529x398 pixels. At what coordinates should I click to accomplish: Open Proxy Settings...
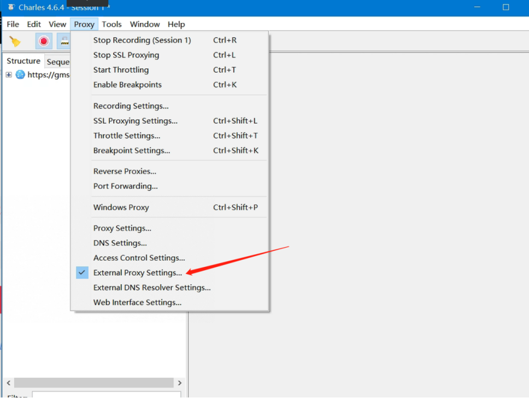[169, 228]
